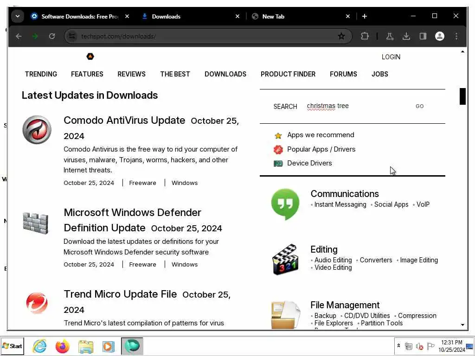This screenshot has width=475, height=356.
Task: Open the Windows Start menu
Action: [x=12, y=346]
